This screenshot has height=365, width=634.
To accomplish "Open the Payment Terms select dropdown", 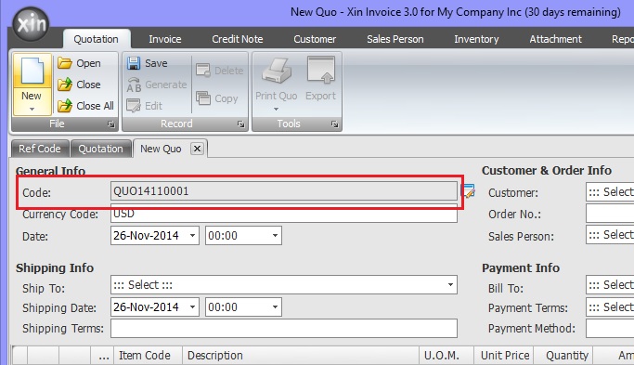I will coord(610,307).
